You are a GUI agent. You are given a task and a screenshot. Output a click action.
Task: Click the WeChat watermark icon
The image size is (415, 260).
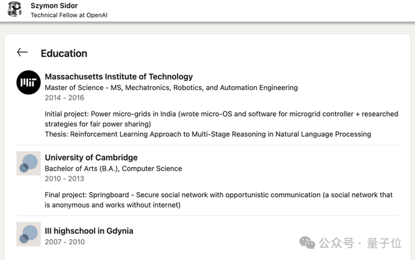point(307,242)
